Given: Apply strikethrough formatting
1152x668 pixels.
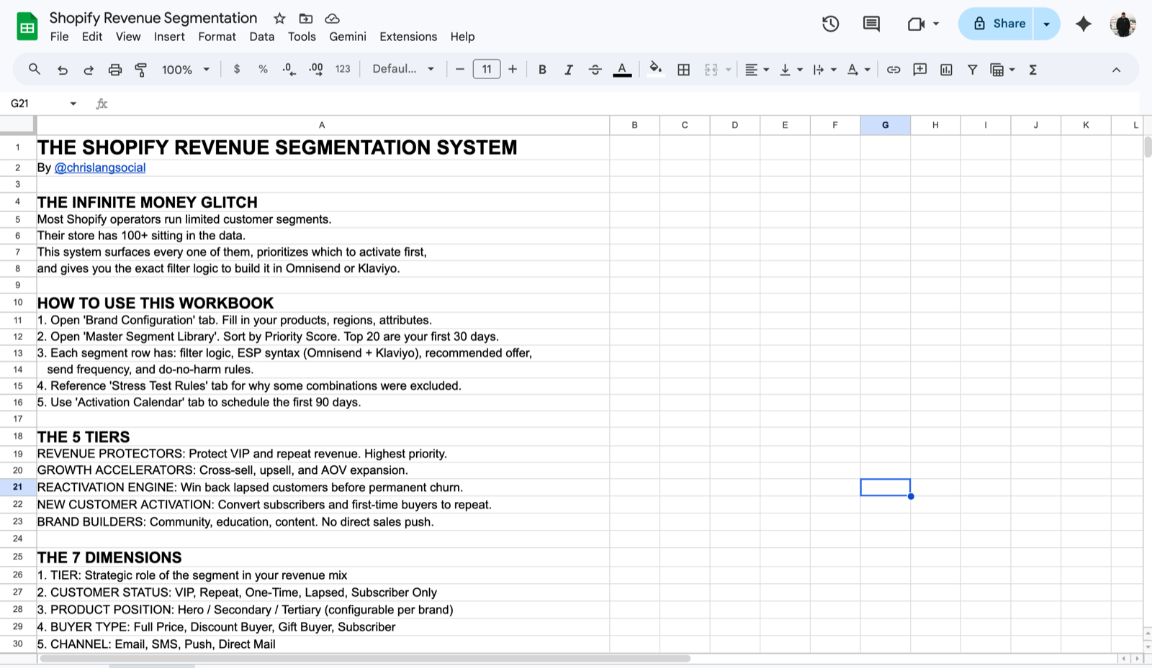Looking at the screenshot, I should (x=595, y=70).
